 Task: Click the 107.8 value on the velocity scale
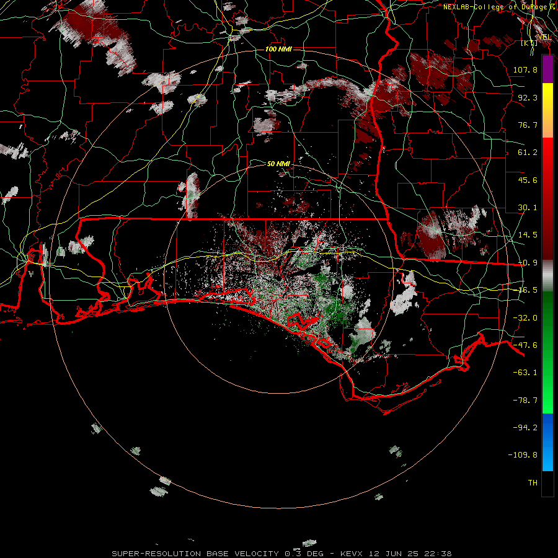525,69
